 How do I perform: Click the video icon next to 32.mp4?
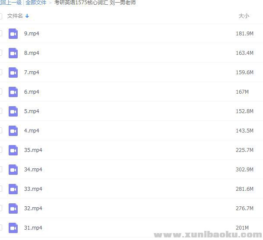[x=13, y=208]
